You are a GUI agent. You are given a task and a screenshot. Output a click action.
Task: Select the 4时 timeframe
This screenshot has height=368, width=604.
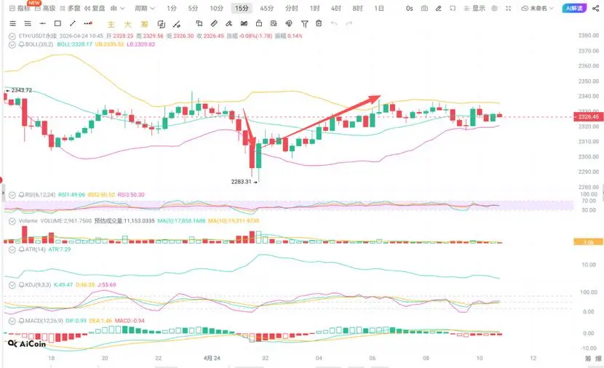coord(336,8)
